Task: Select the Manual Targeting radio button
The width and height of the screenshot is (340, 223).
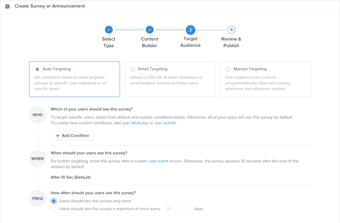Action: [x=228, y=69]
